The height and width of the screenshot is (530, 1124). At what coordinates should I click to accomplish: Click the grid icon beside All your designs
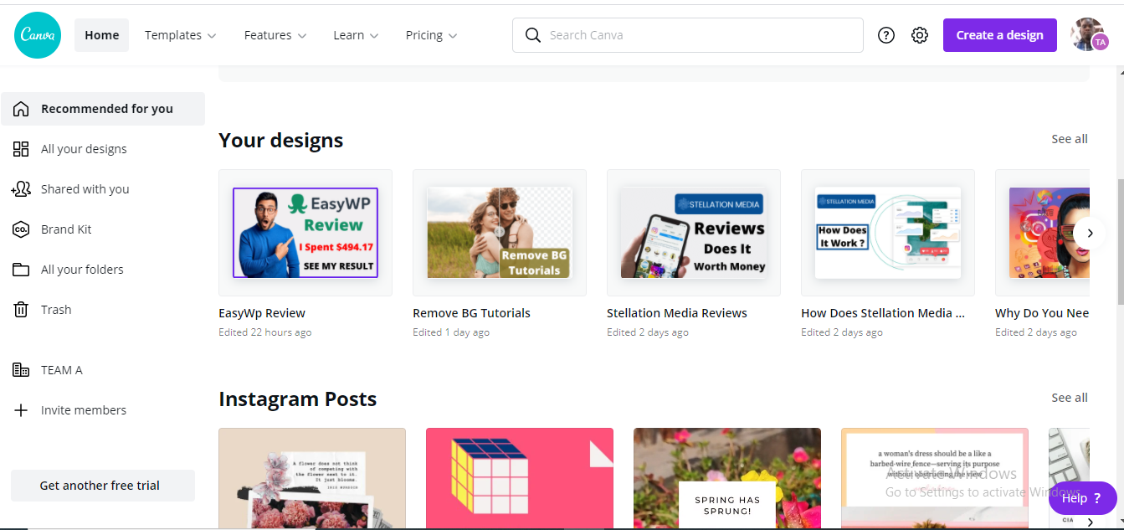pos(21,149)
